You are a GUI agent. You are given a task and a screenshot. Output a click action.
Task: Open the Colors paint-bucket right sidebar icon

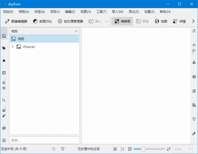[x=194, y=63]
